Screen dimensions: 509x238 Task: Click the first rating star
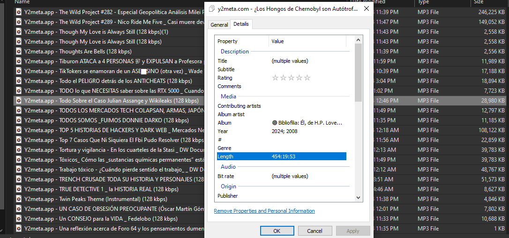(275, 78)
